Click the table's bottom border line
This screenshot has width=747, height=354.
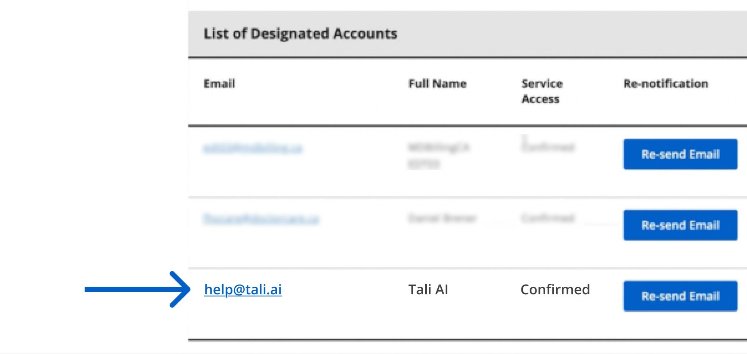coord(467,340)
